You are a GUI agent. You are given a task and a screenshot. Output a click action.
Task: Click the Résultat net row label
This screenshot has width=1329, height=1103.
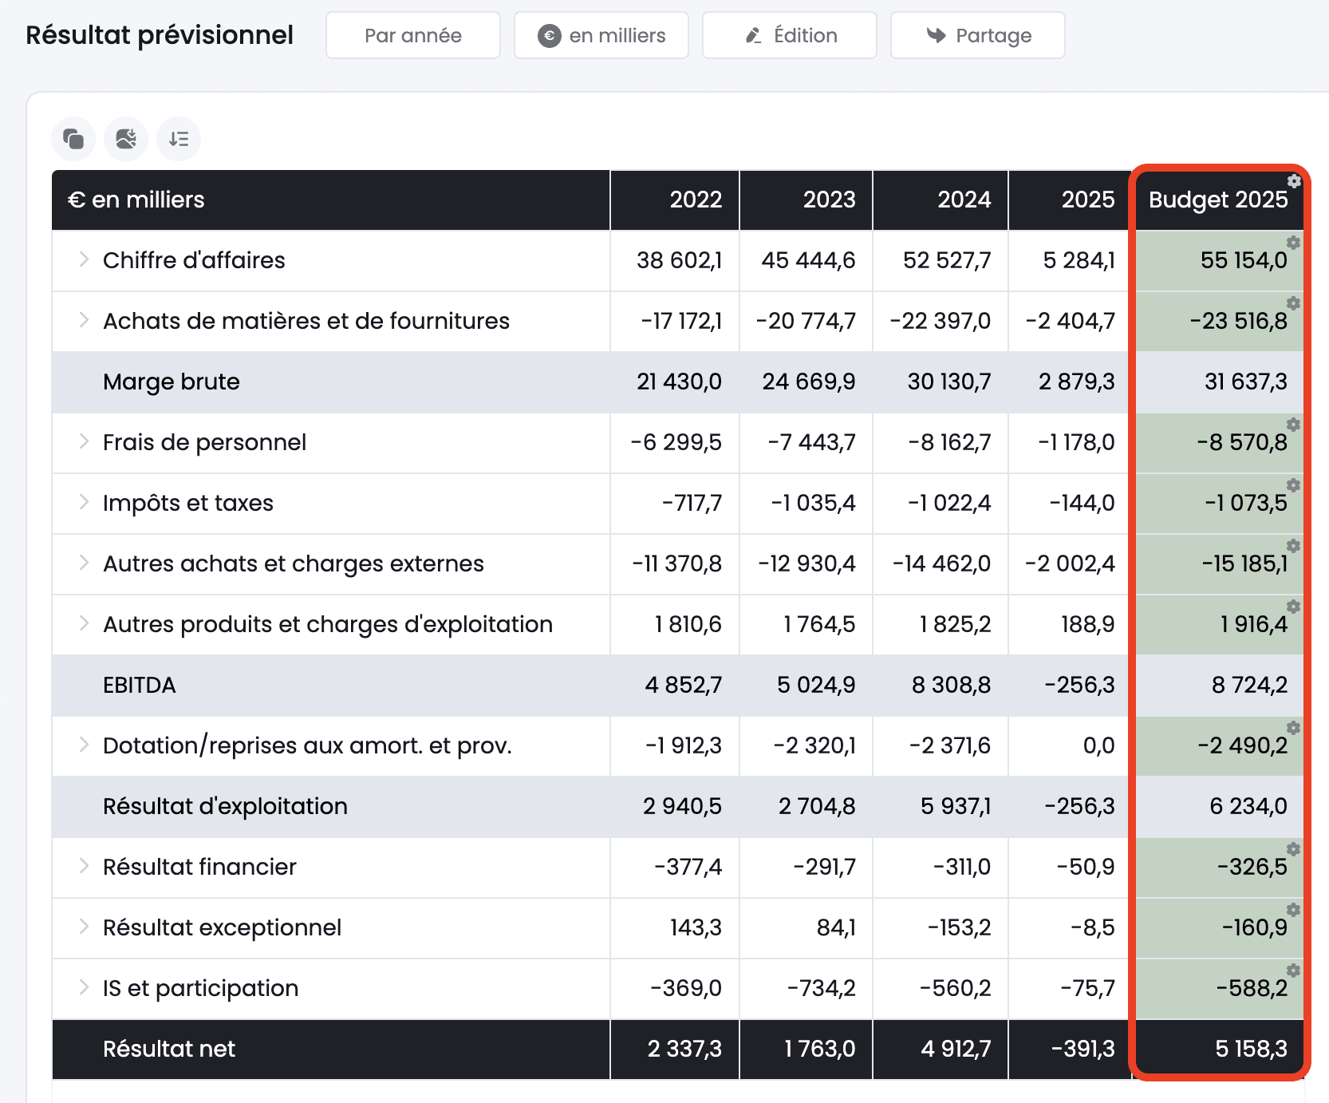pyautogui.click(x=169, y=1049)
